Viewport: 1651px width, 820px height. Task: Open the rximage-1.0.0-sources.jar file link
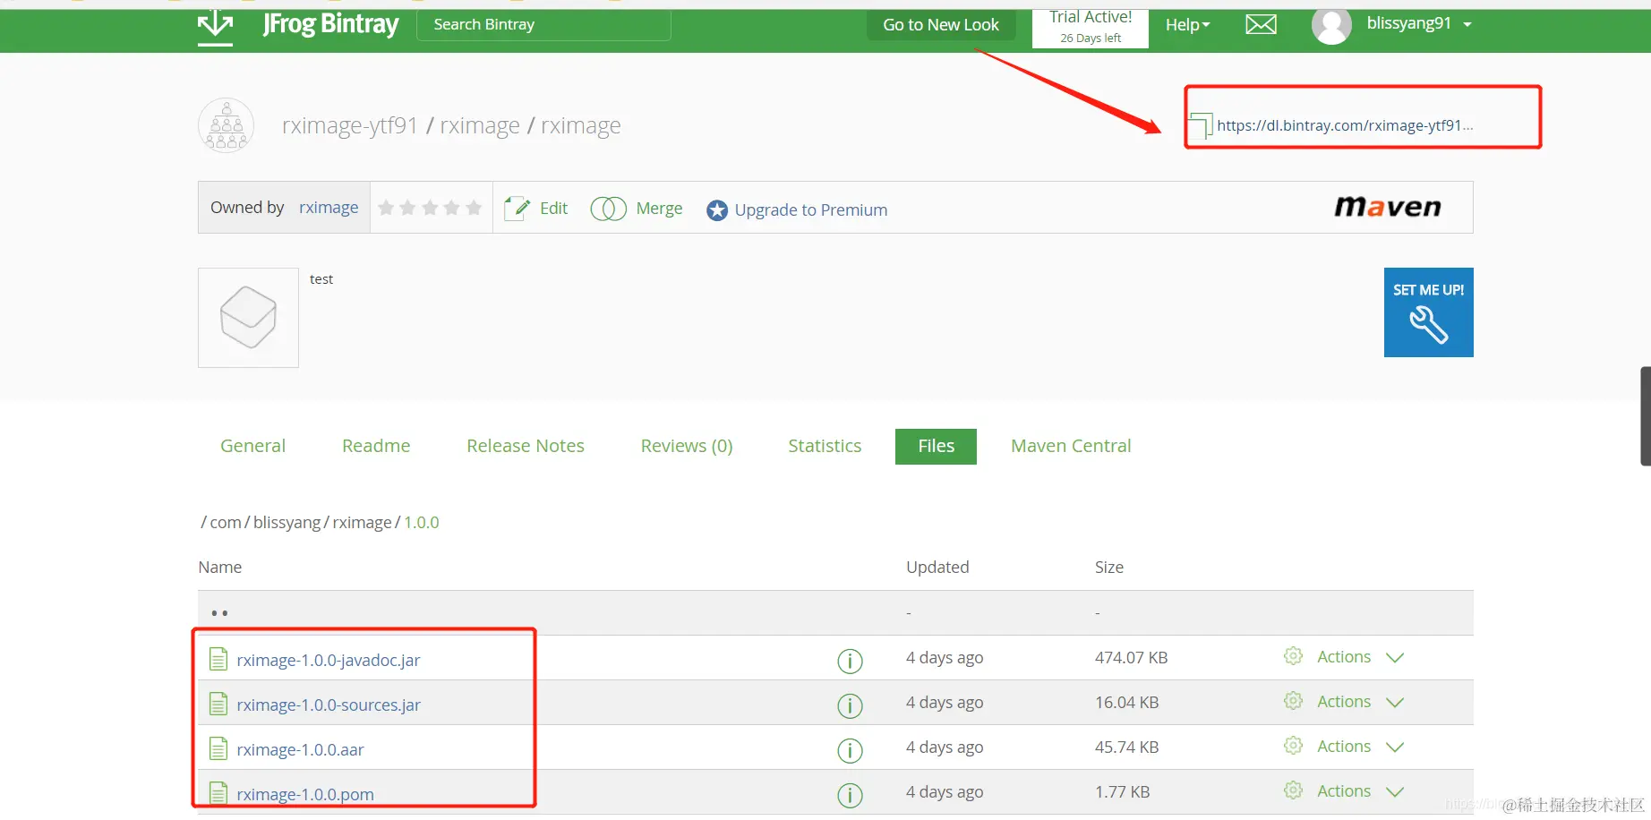pyautogui.click(x=329, y=705)
